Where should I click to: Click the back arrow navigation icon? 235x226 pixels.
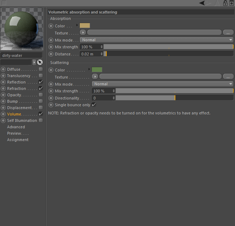[x=202, y=3]
